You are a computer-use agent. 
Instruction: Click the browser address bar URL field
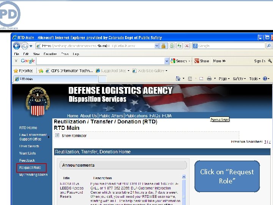tap(95, 46)
